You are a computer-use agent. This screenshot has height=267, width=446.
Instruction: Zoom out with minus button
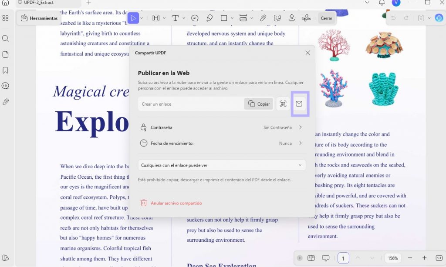click(410, 258)
